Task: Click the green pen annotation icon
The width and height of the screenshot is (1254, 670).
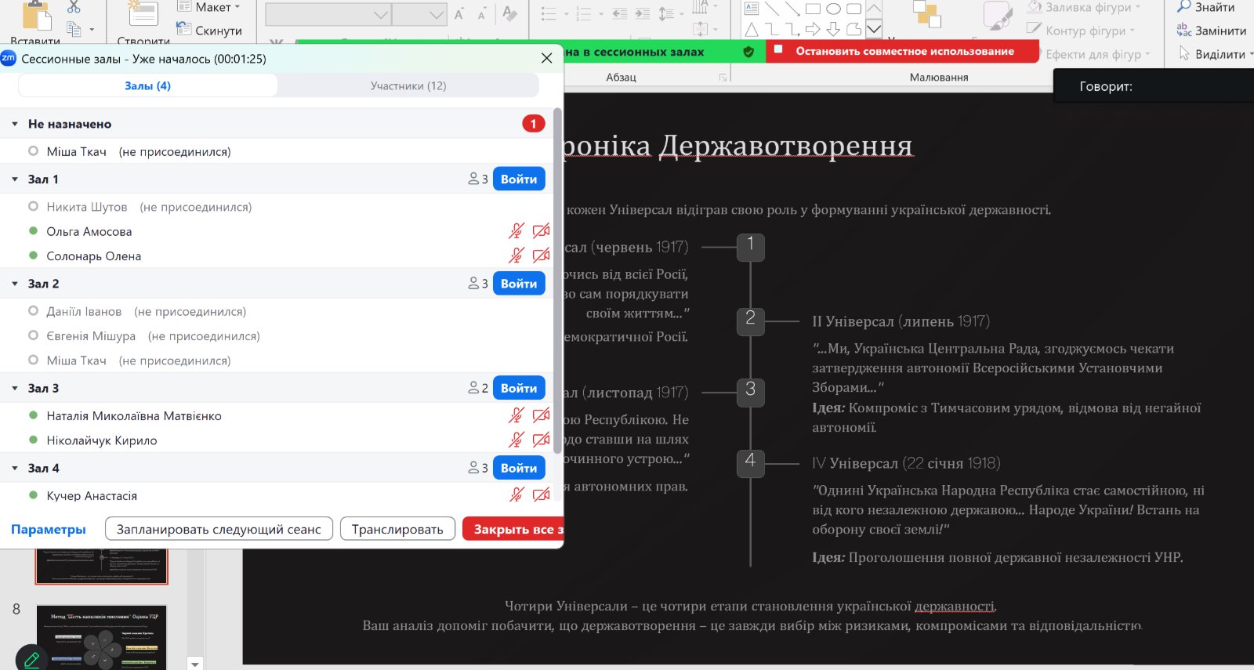Action: click(x=31, y=657)
